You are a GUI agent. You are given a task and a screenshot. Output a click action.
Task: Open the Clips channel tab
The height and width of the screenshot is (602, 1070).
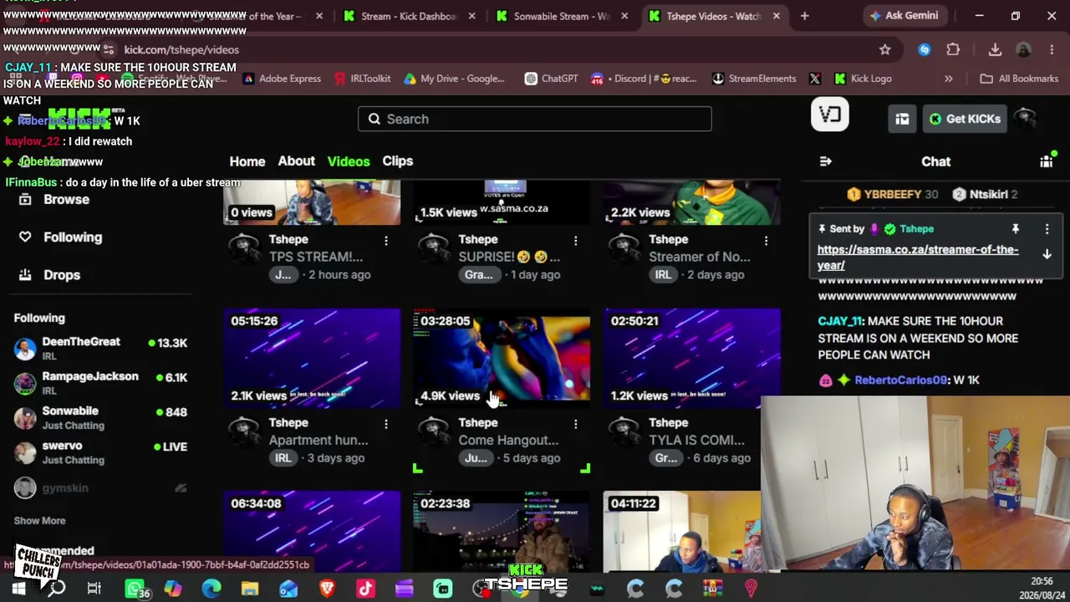398,161
